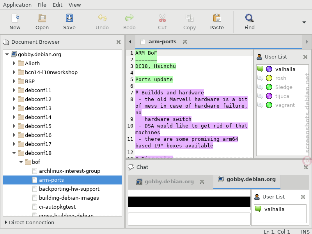Open the toolbar overflow dropdown arrow
Viewport: 312px width, 234px height.
pyautogui.click(x=304, y=22)
